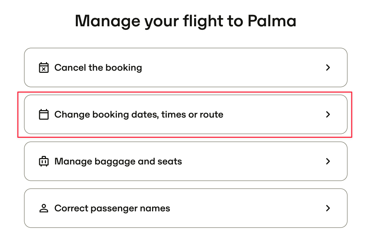
Task: Click empty space inside Manage baggage card
Action: [x=252, y=162]
